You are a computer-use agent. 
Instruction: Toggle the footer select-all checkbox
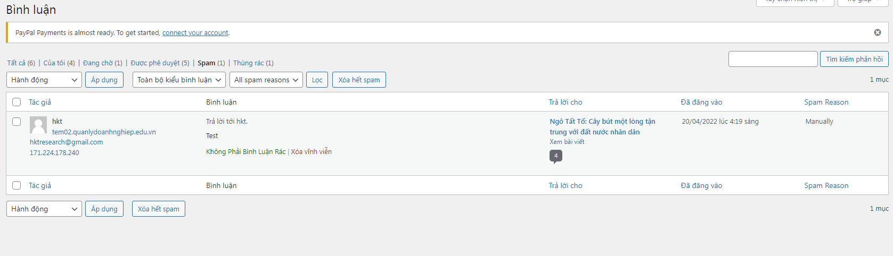pos(17,185)
